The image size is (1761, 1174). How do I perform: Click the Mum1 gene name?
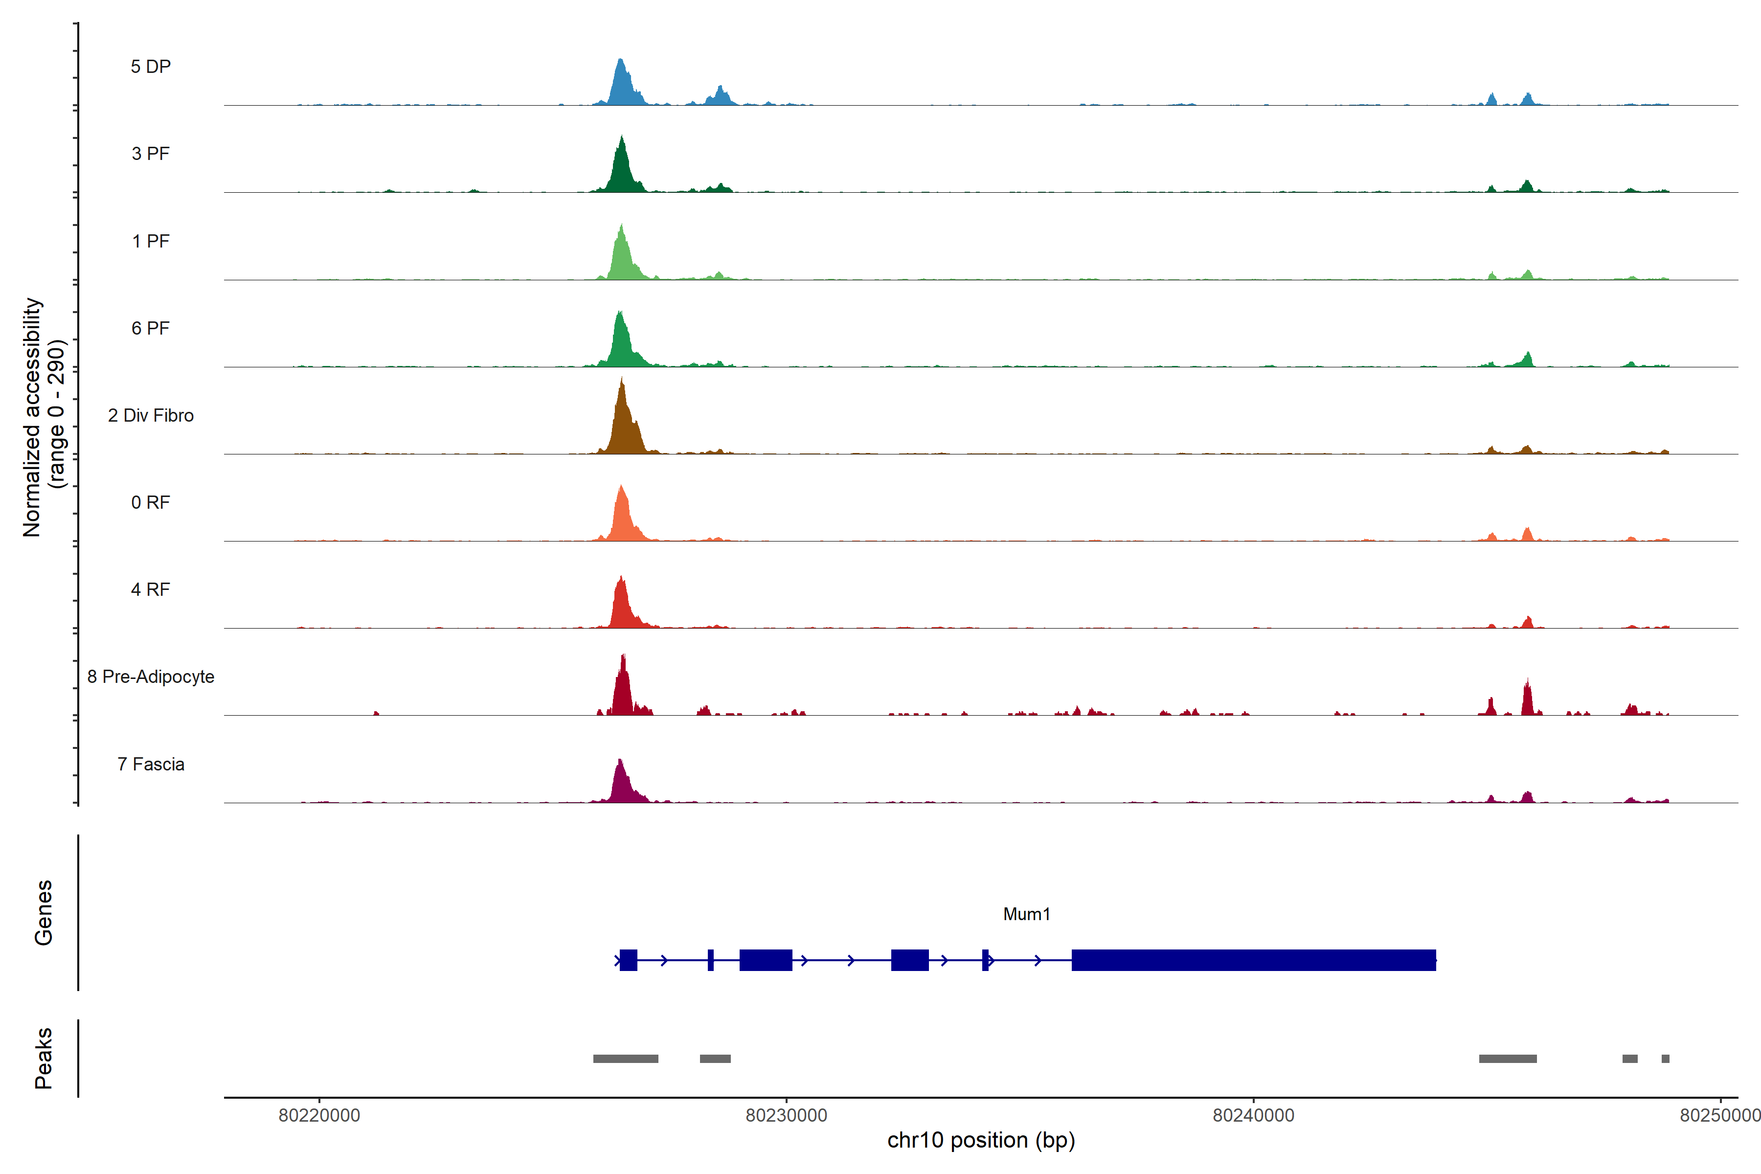tap(1026, 914)
